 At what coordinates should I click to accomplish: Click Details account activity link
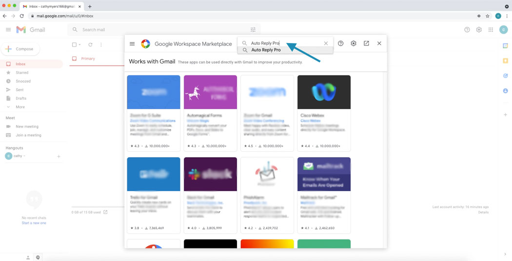point(483,212)
